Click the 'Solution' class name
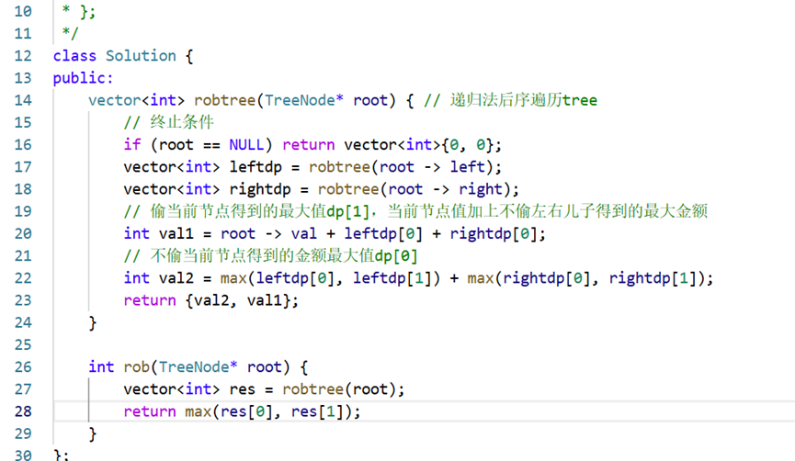The height and width of the screenshot is (461, 795). (141, 56)
